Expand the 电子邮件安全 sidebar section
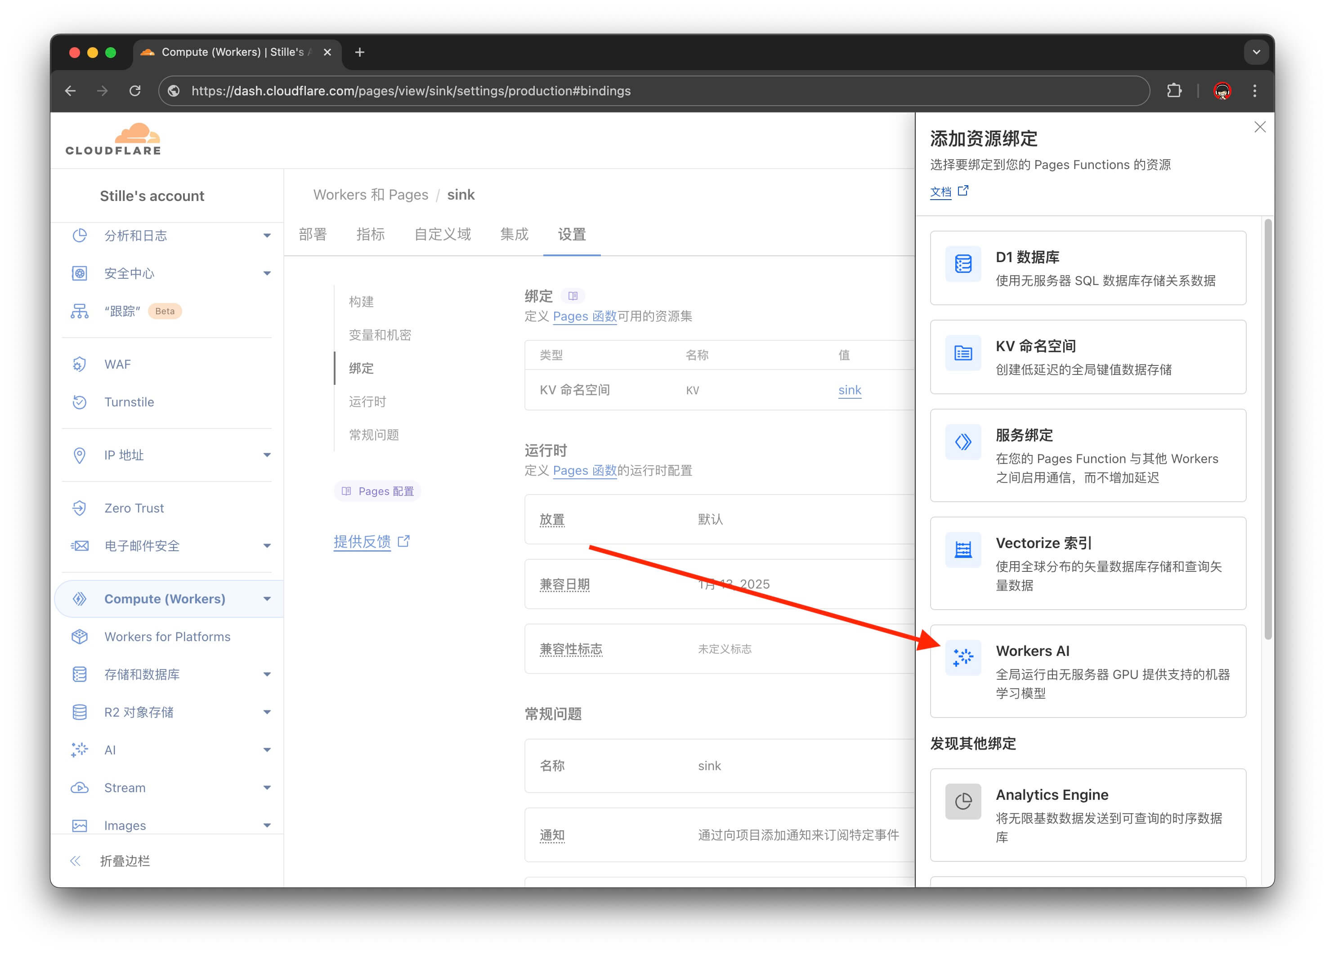1325x954 pixels. pos(267,546)
